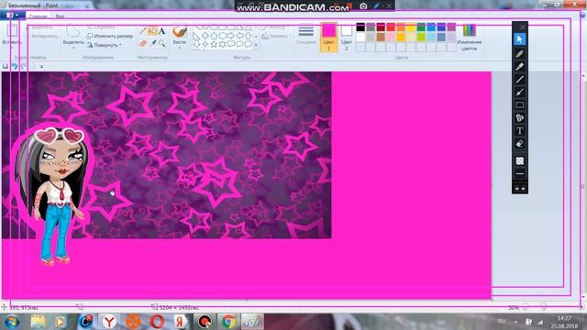This screenshot has width=587, height=330.
Task: Open the Главная ribbon tab
Action: pos(39,16)
